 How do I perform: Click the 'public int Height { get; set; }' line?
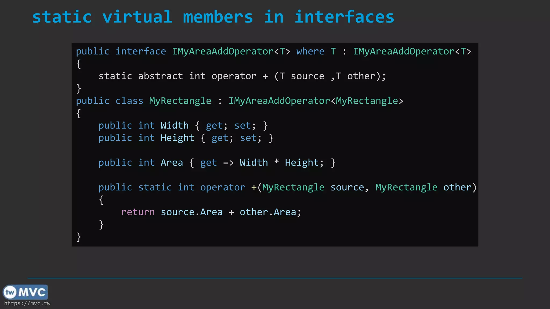(186, 138)
